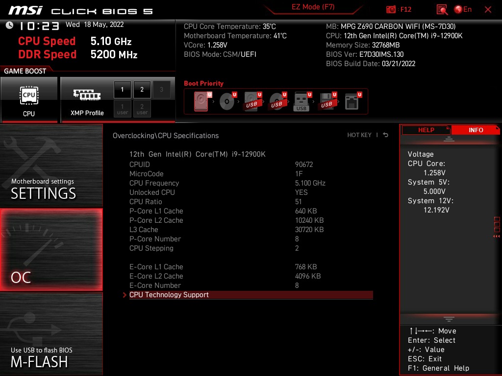The width and height of the screenshot is (502, 376).
Task: Change language with the En globe icon
Action: click(x=463, y=10)
